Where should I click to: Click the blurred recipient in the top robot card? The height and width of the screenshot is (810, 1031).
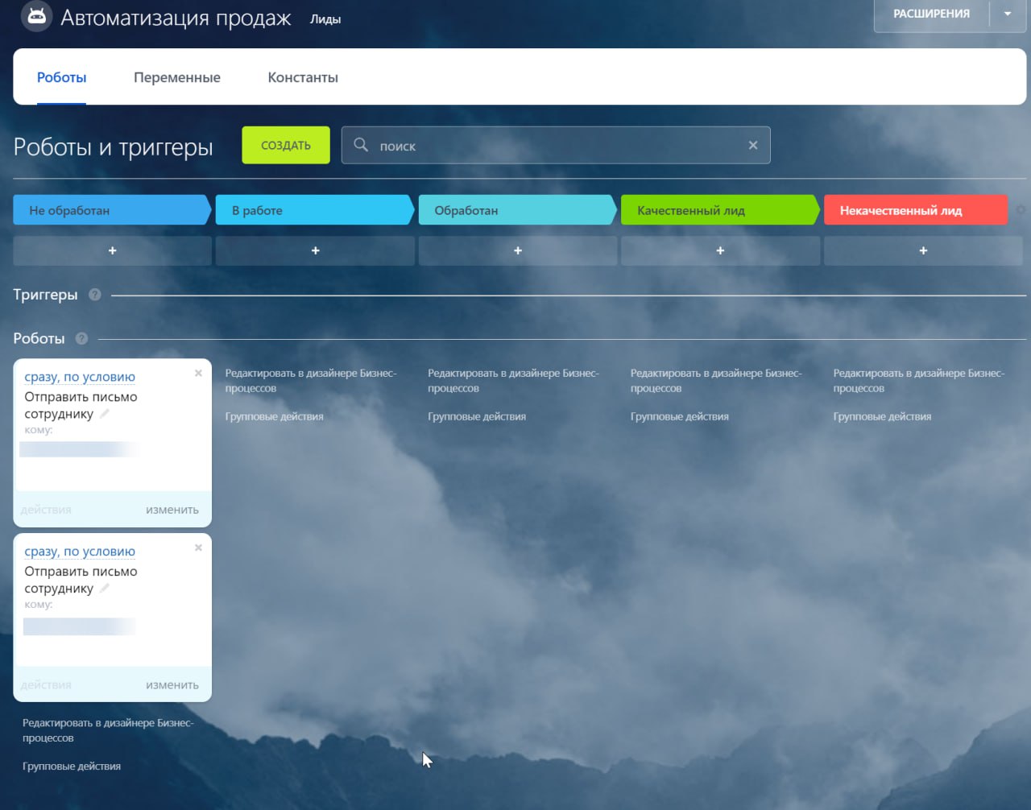click(x=79, y=449)
